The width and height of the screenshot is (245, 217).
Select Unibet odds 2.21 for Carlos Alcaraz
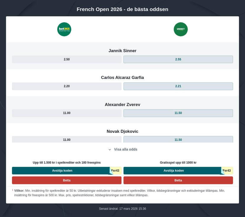pyautogui.click(x=178, y=86)
